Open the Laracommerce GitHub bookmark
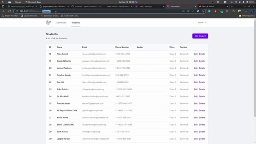This screenshot has height=144, width=256. click(x=30, y=16)
